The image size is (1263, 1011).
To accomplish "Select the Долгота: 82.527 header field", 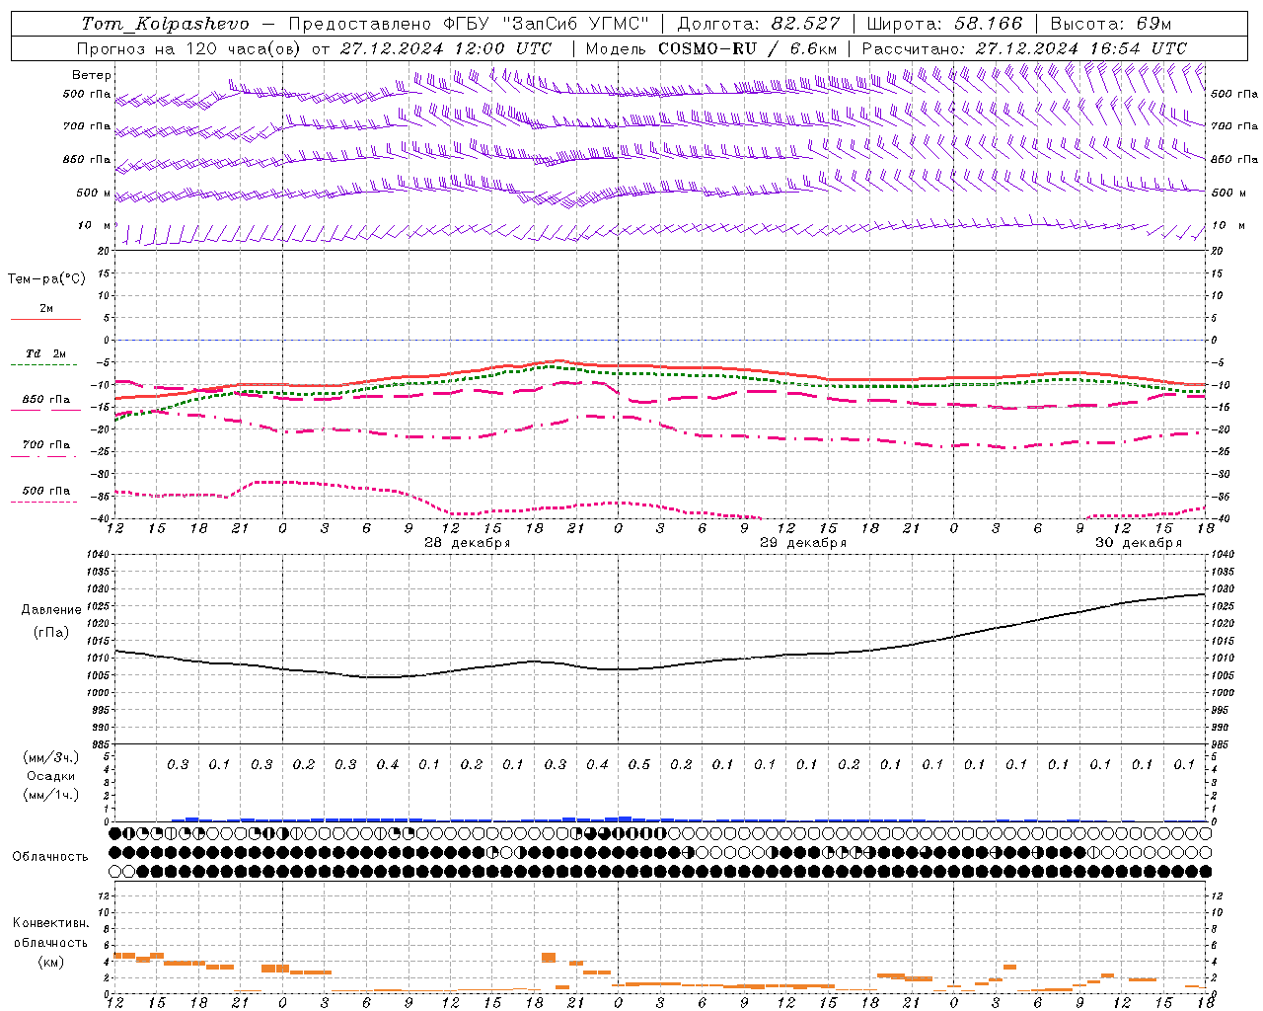I will [x=759, y=24].
